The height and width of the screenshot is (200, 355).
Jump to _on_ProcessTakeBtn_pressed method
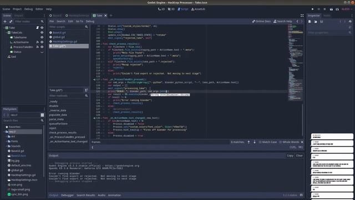(67, 137)
